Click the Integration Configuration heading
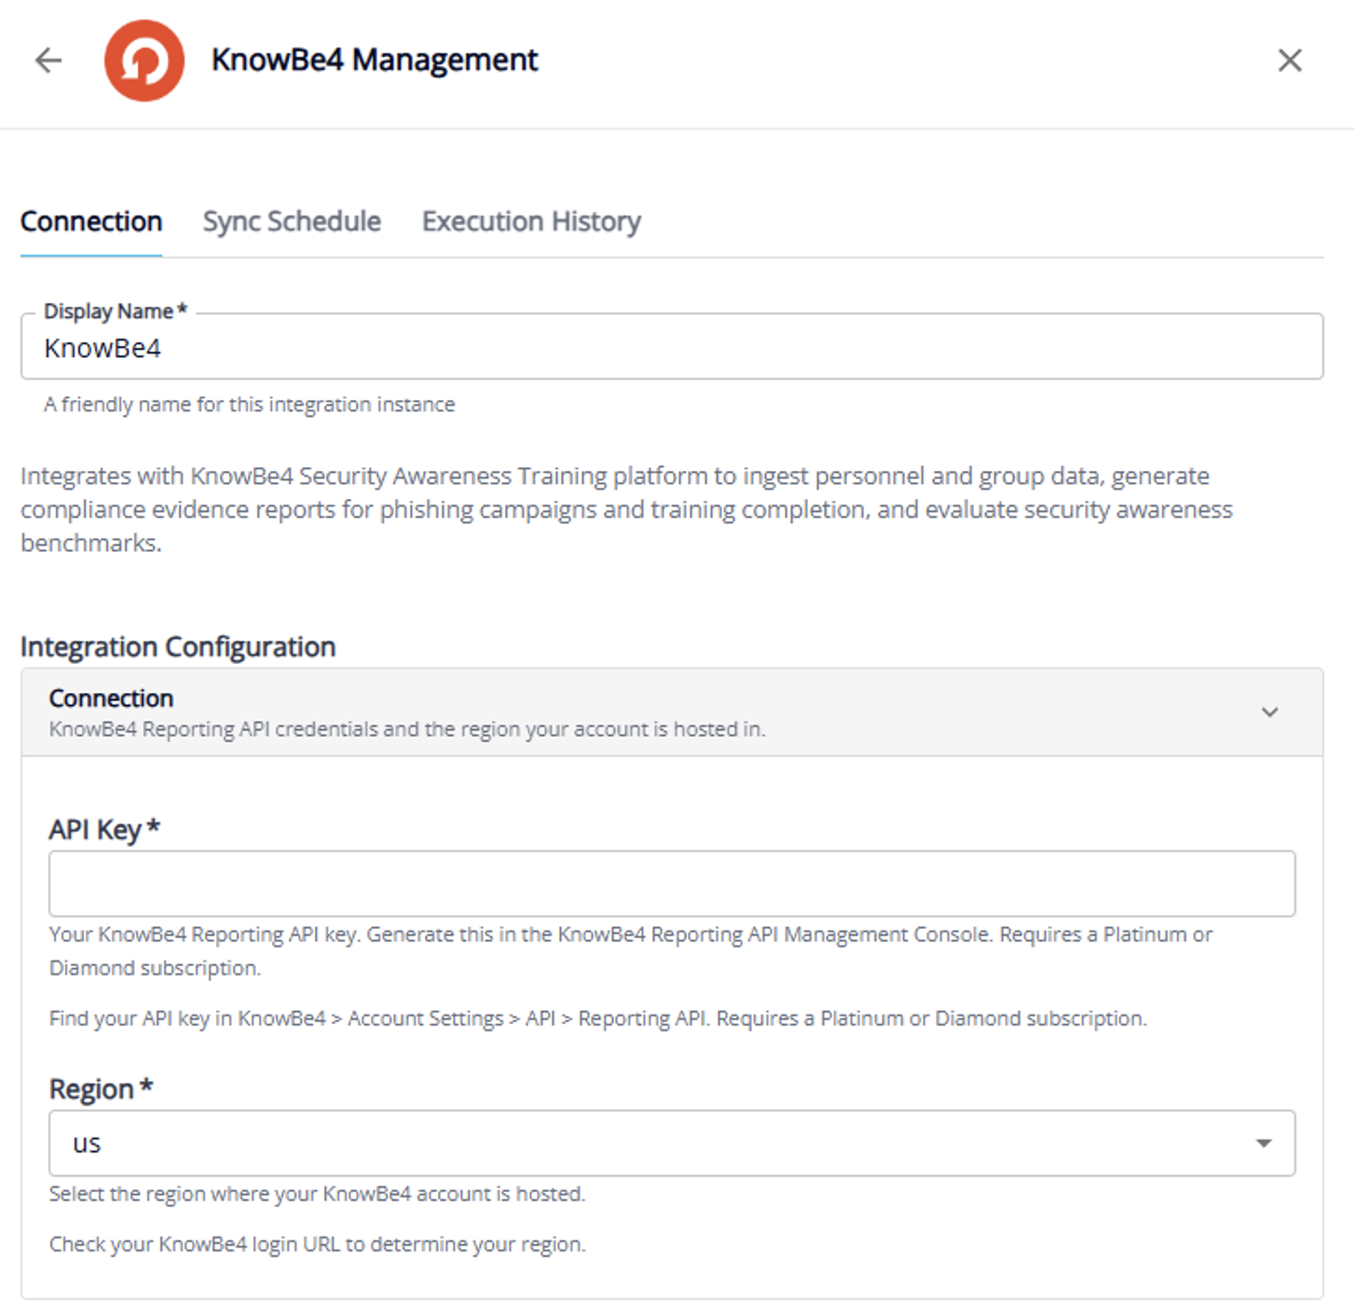The image size is (1355, 1313). click(x=178, y=646)
